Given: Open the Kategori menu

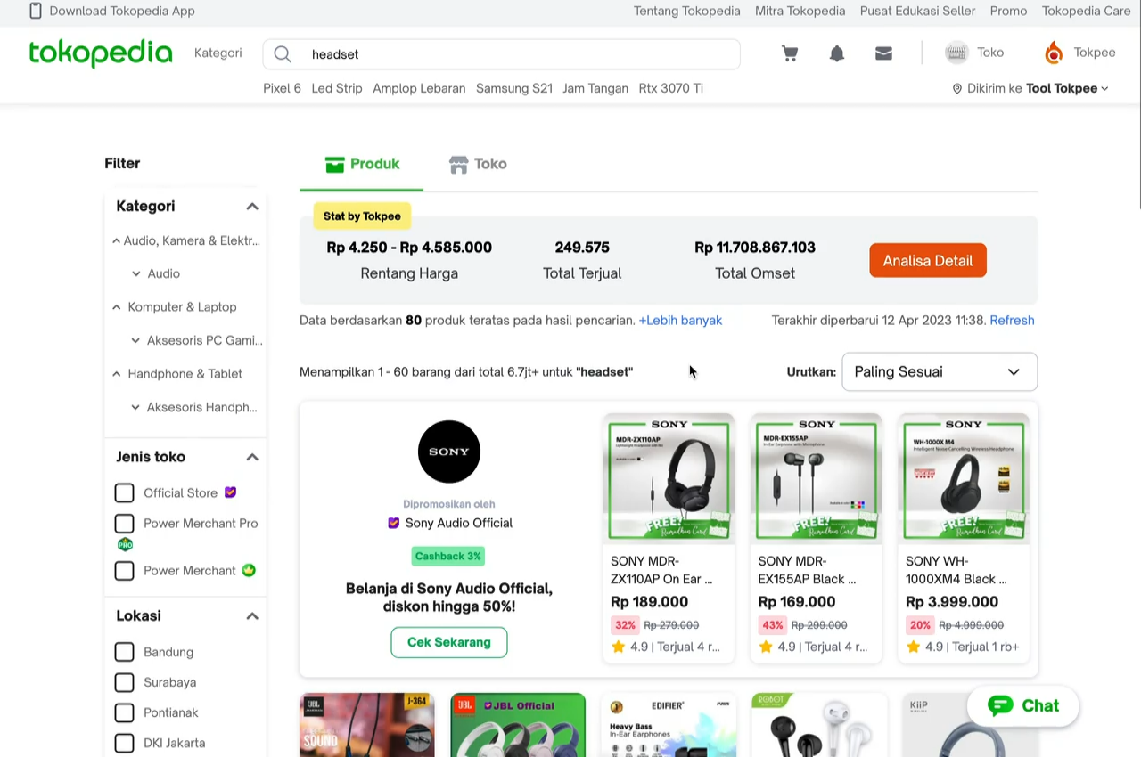Looking at the screenshot, I should click(218, 53).
